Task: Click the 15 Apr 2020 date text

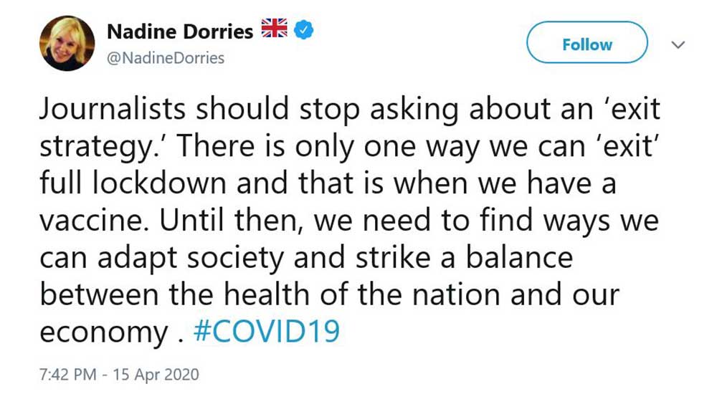Action: pos(153,375)
